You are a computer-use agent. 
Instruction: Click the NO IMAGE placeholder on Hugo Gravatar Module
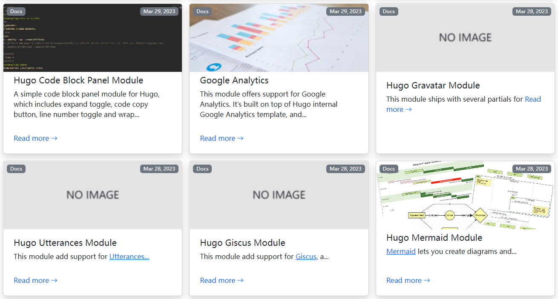pos(465,37)
